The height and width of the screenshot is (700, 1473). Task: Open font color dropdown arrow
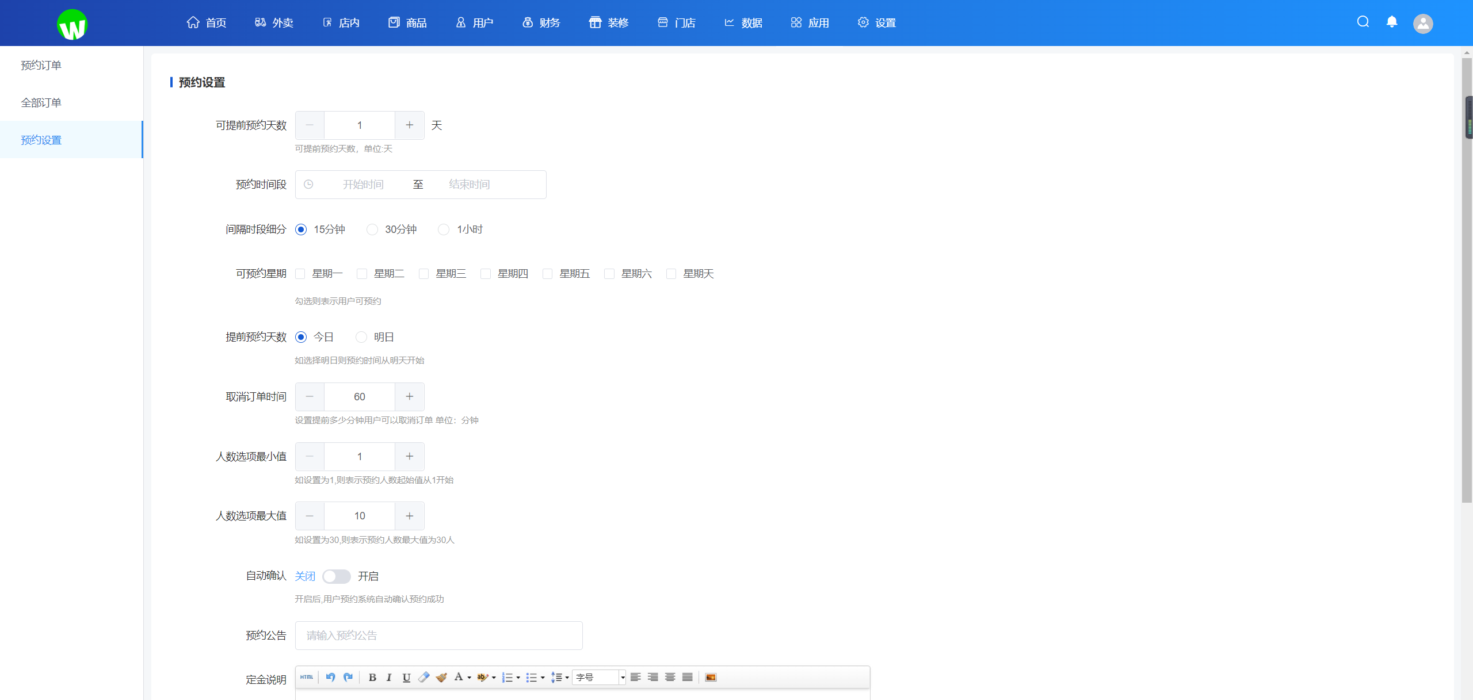[x=469, y=678]
